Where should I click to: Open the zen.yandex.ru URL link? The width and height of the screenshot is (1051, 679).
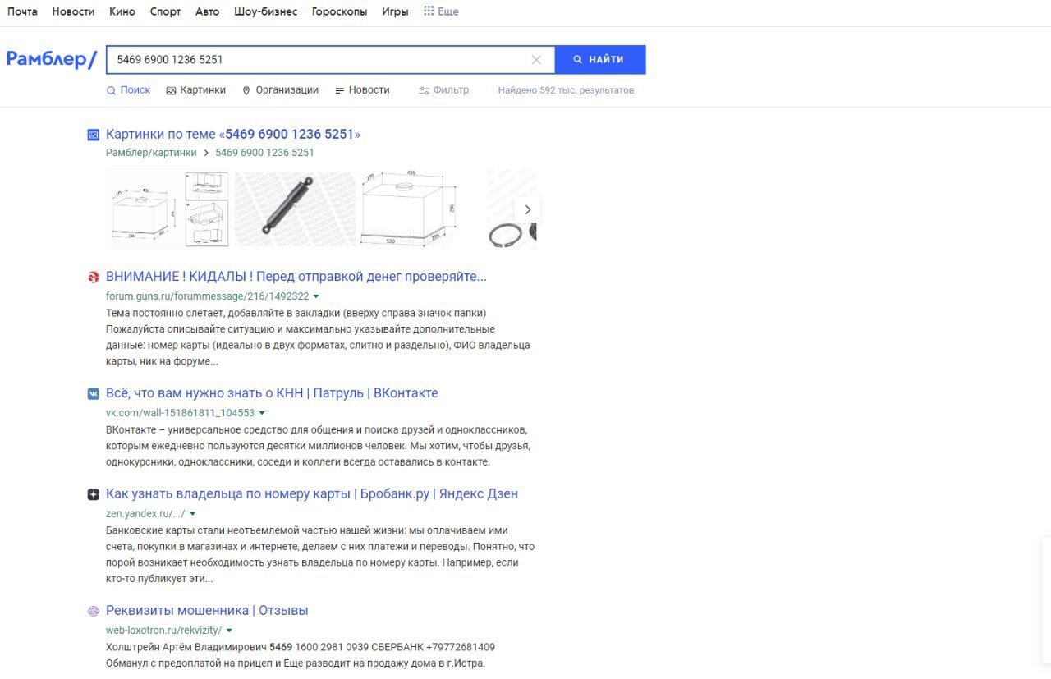(145, 514)
